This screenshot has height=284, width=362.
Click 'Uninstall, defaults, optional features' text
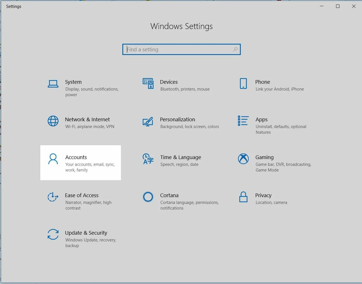coord(281,129)
